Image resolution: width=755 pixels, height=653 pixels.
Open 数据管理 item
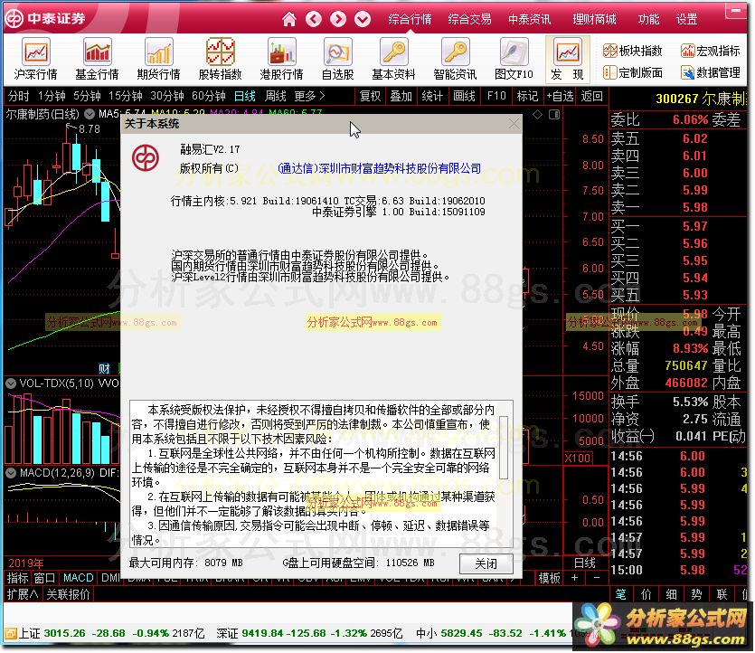pyautogui.click(x=710, y=72)
